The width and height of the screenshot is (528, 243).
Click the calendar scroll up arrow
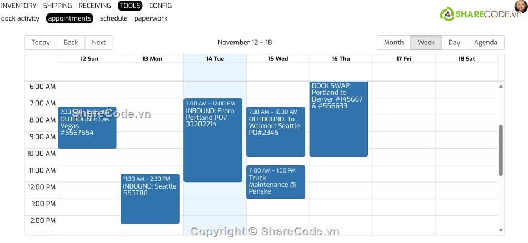click(501, 87)
